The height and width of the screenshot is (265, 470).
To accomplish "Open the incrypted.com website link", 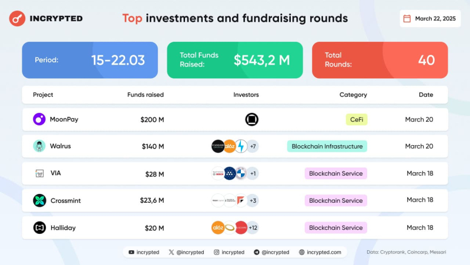I will [x=320, y=252].
